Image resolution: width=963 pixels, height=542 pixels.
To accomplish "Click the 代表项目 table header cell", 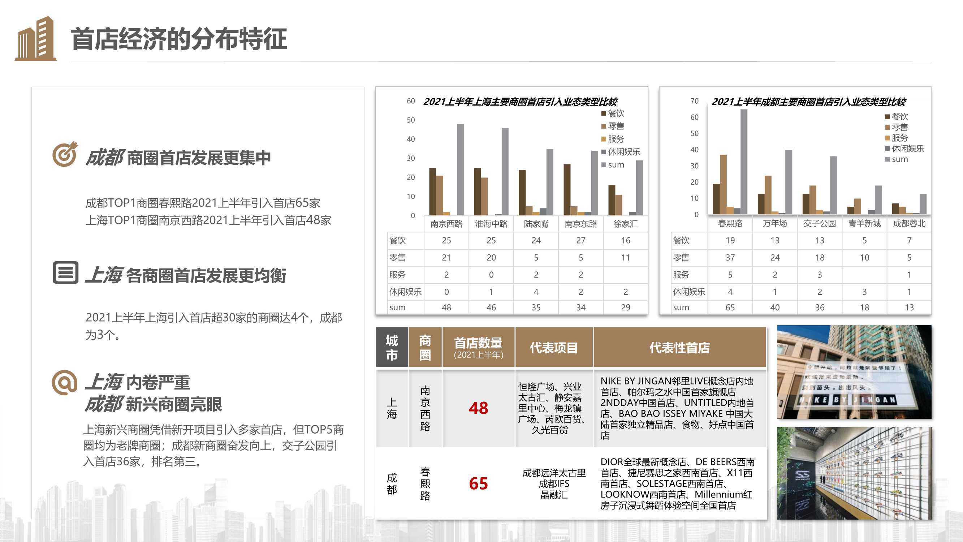I will (554, 348).
